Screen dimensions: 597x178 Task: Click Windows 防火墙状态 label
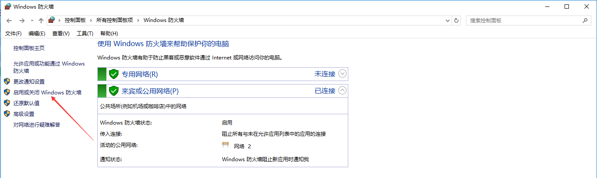click(126, 123)
